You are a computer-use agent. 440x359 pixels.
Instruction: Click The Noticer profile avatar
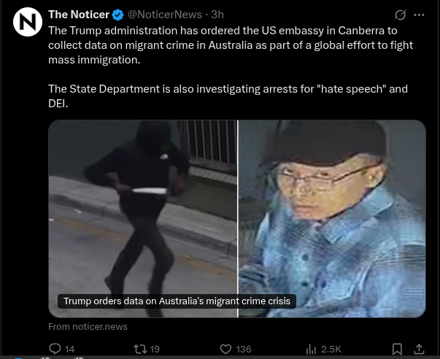click(x=28, y=22)
